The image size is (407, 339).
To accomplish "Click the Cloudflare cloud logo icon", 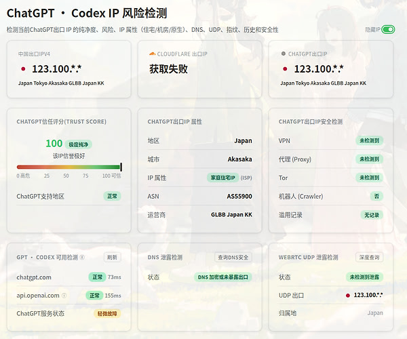I will tap(153, 54).
